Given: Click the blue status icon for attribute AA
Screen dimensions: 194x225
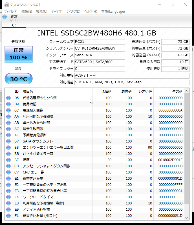Looking at the screenshot, I should click(x=8, y=117).
